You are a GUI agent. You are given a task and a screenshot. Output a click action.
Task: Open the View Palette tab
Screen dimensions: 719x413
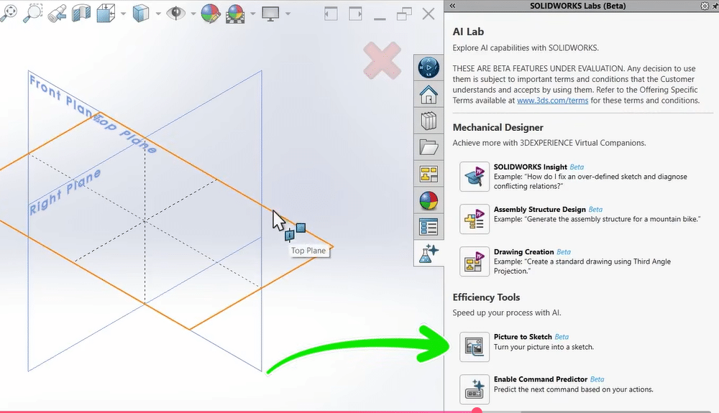429,174
